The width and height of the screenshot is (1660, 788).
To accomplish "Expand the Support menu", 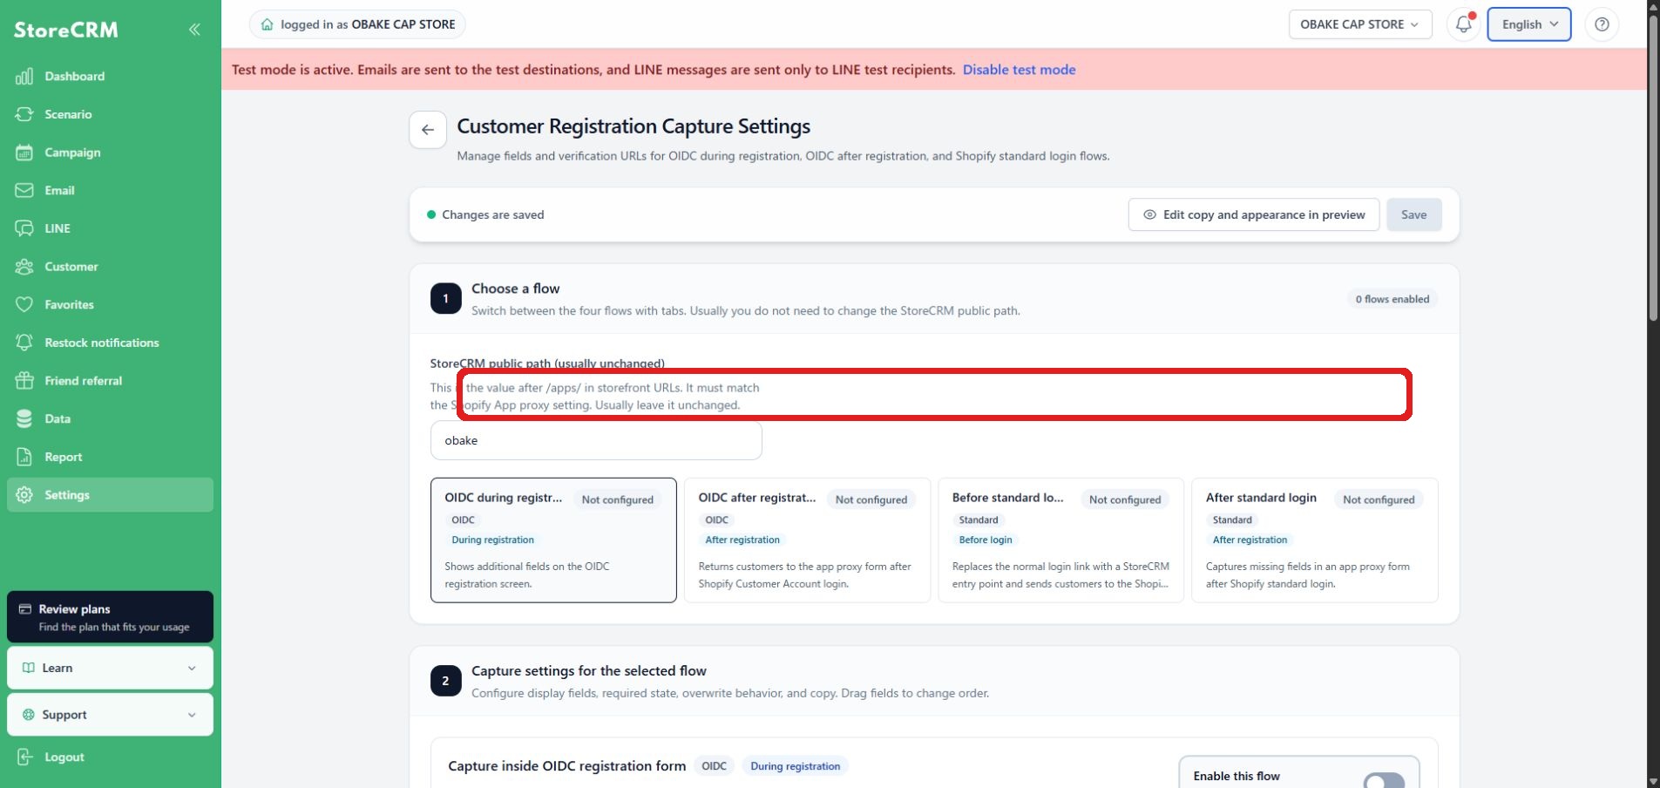I will 110,715.
